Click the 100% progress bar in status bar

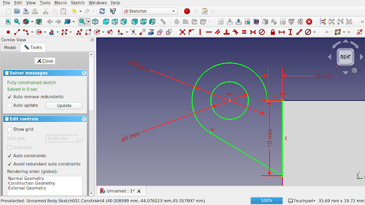266,200
